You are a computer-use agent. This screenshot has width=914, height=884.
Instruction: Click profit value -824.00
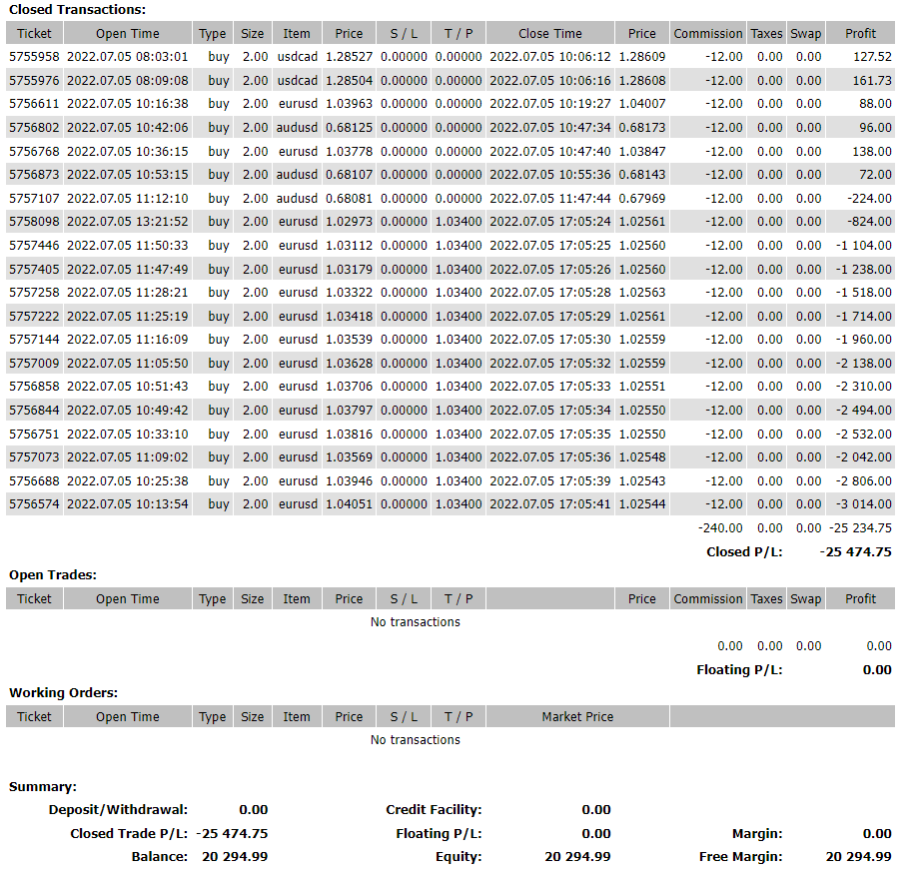pos(869,222)
